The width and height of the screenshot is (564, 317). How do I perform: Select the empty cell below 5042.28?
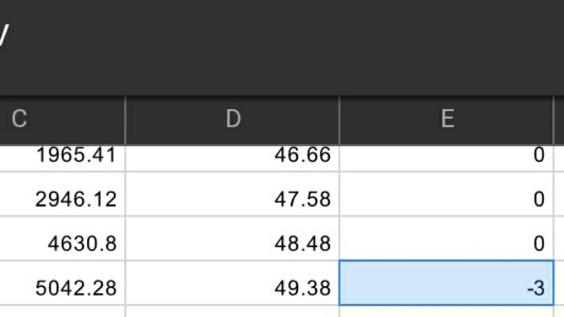pyautogui.click(x=62, y=311)
